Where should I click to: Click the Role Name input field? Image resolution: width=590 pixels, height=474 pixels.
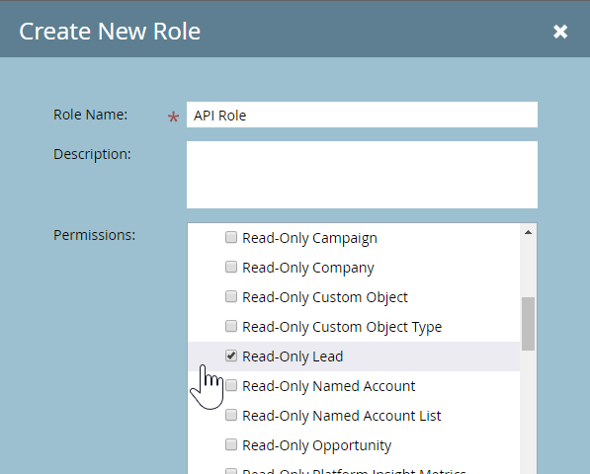(x=362, y=115)
